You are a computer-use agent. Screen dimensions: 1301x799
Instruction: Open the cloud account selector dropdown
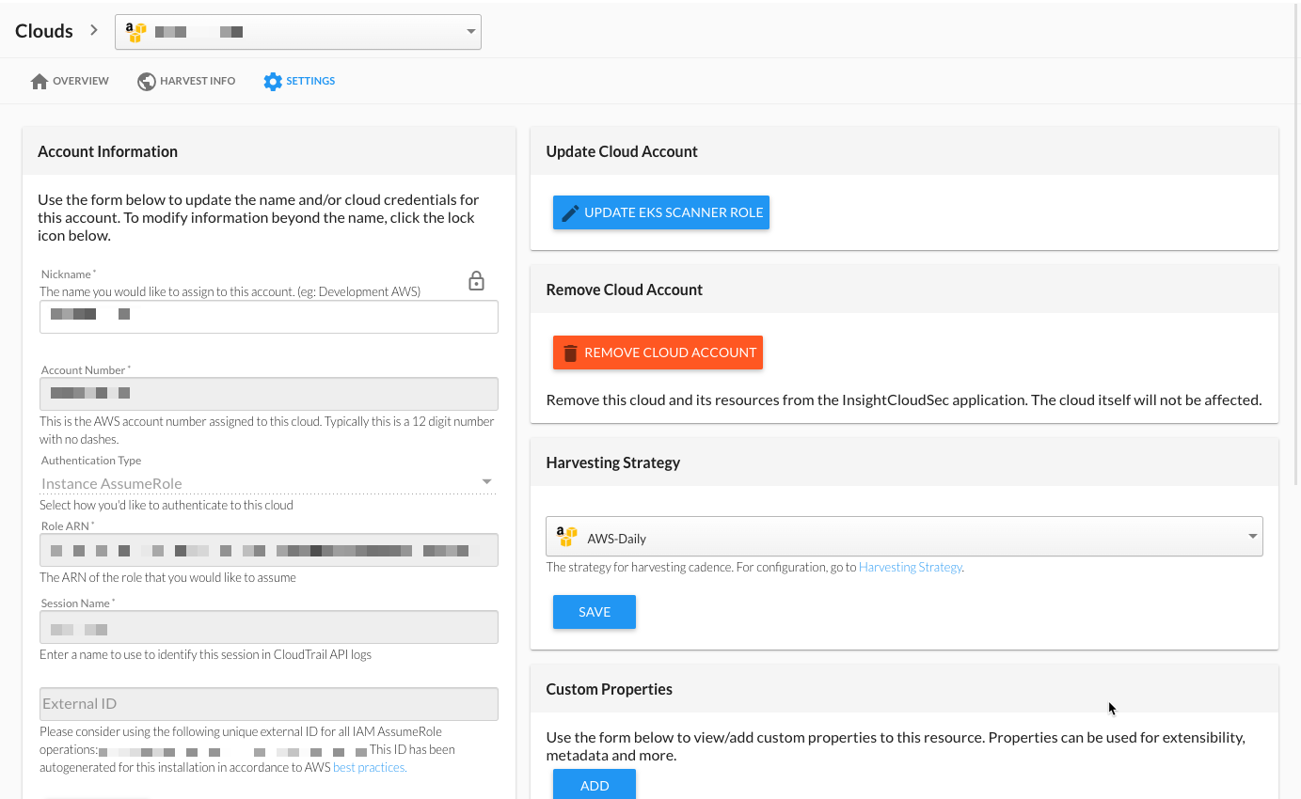pyautogui.click(x=298, y=32)
